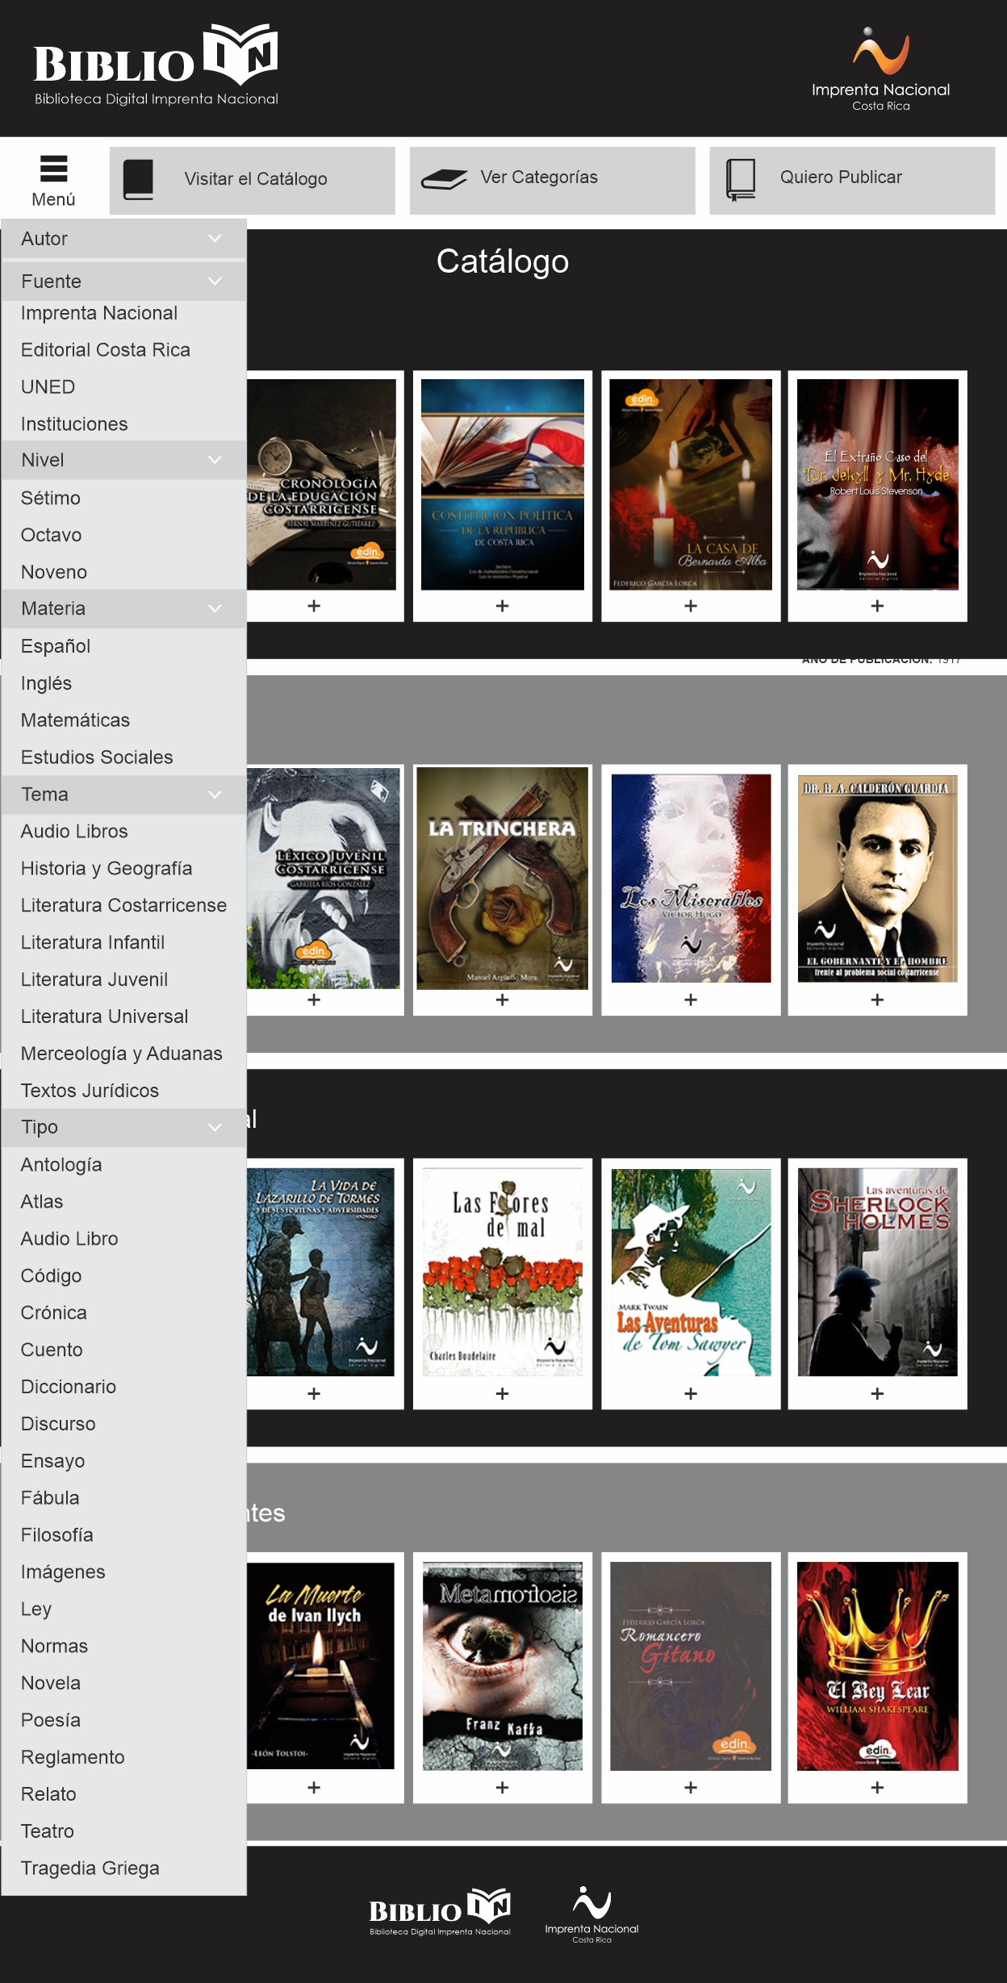Open Visitar el Catálogo button
1007x1983 pixels.
pyautogui.click(x=253, y=181)
